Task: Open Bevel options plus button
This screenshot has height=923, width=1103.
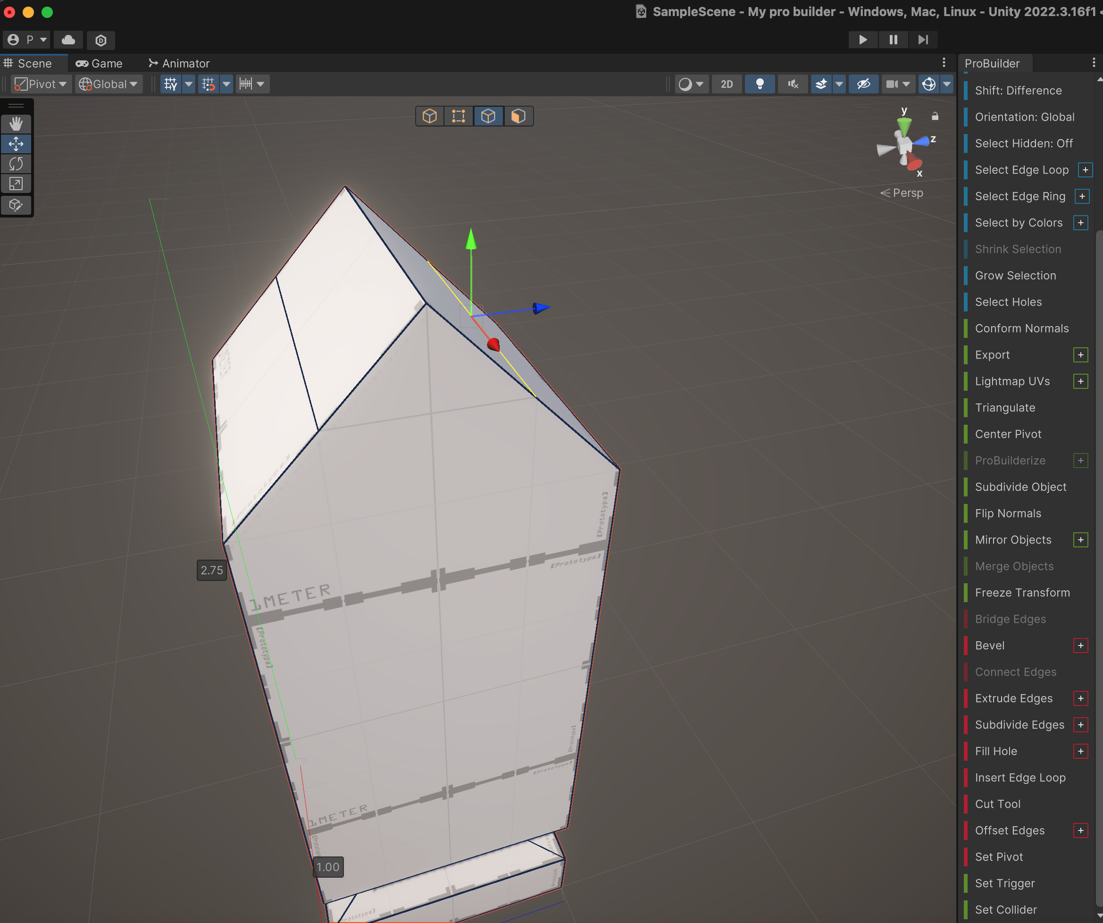Action: click(1080, 646)
